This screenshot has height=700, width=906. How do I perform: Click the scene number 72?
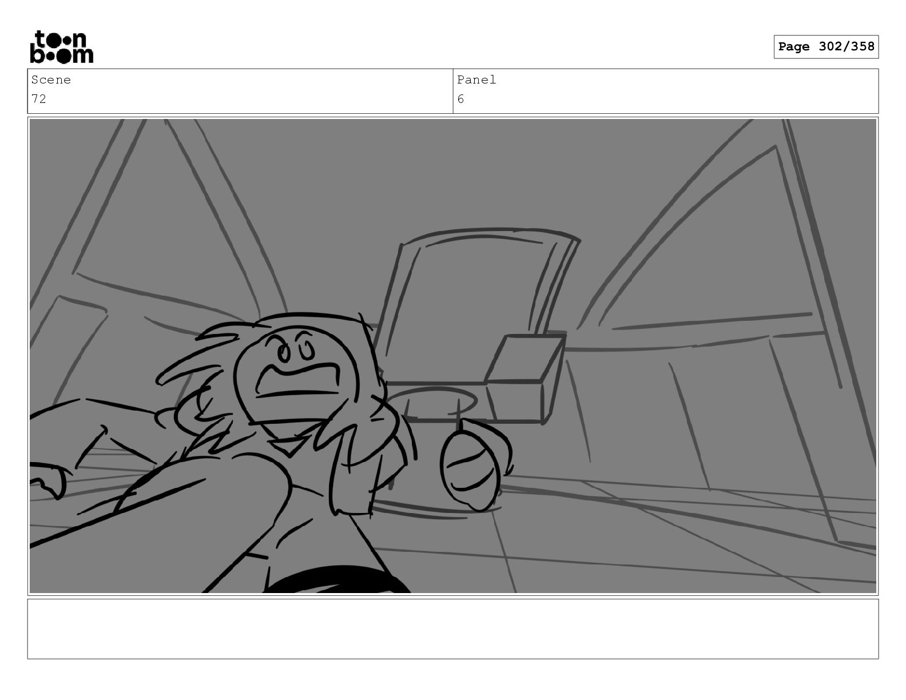[x=39, y=99]
